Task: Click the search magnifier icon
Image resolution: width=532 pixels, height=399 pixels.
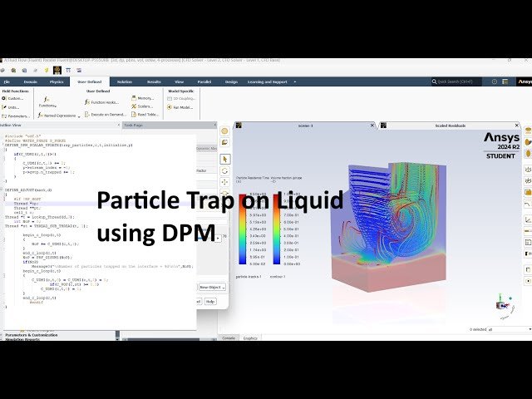Action: coord(434,81)
